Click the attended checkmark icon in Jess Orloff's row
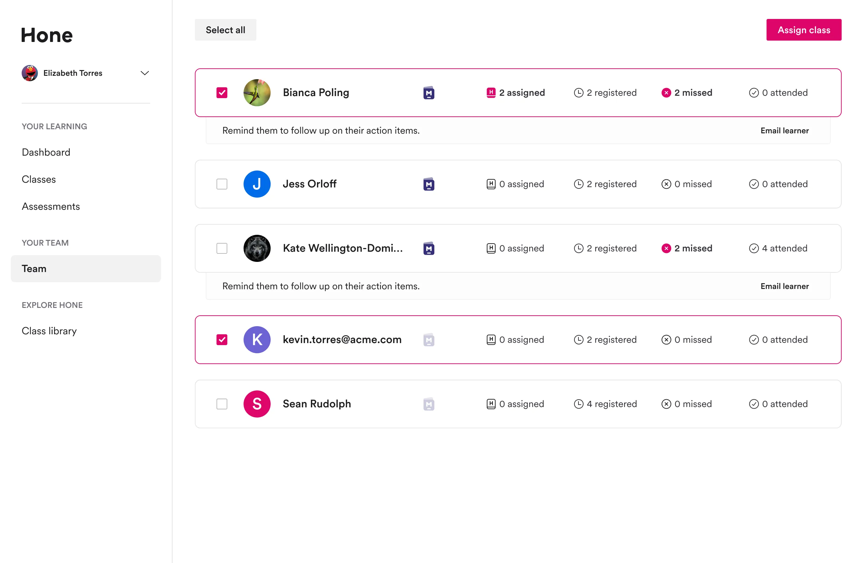 click(754, 184)
